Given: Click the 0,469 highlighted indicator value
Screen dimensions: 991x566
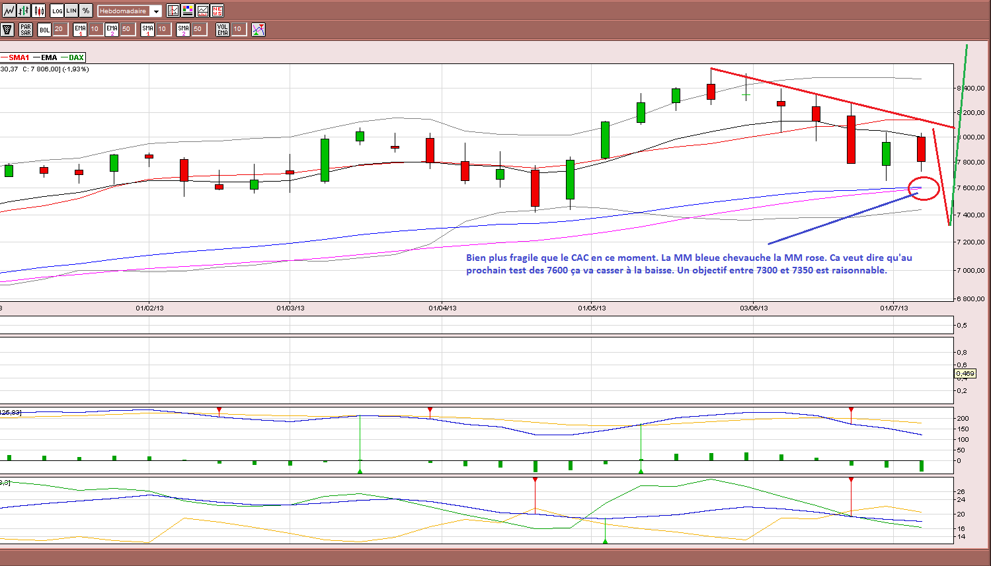Looking at the screenshot, I should point(966,374).
